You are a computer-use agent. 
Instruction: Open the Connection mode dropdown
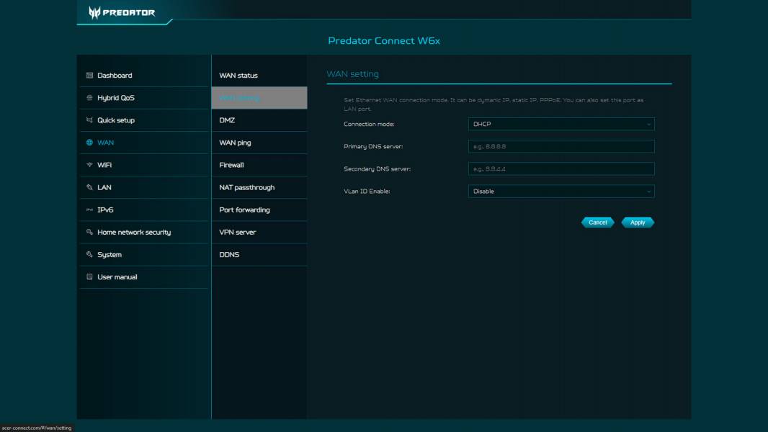coord(561,124)
